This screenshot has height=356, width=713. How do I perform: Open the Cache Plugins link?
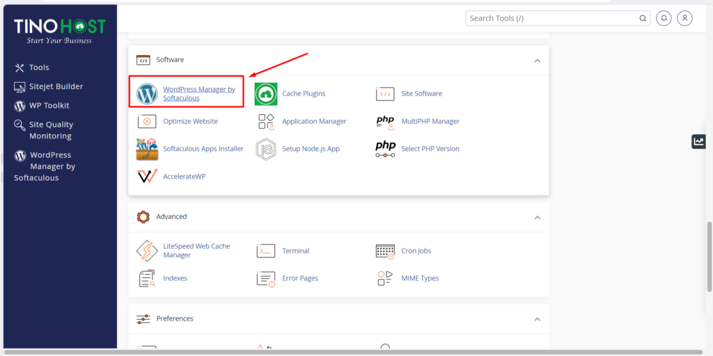click(x=304, y=94)
